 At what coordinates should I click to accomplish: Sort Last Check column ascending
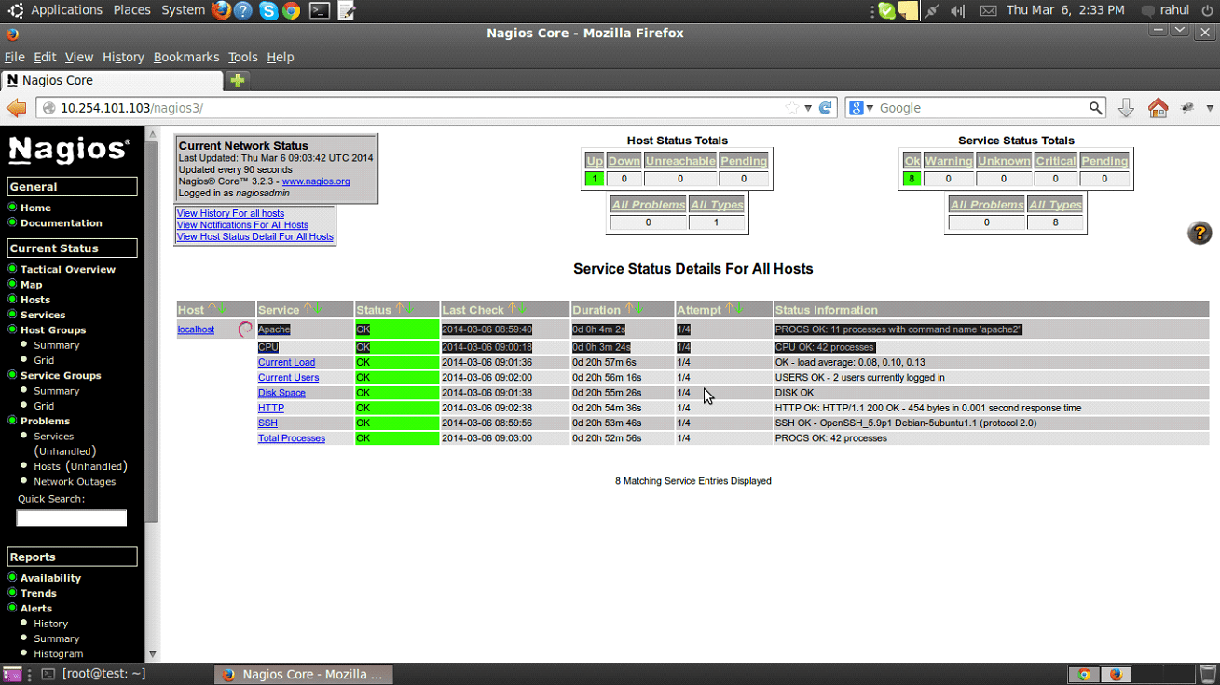click(512, 309)
